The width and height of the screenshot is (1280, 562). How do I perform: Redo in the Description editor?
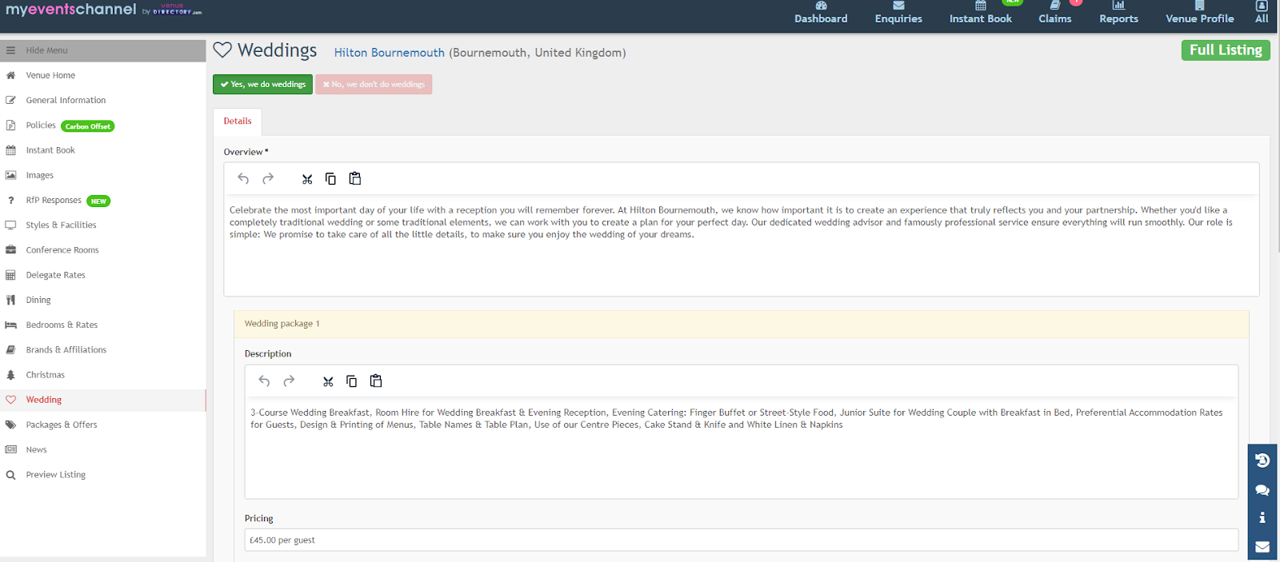289,381
